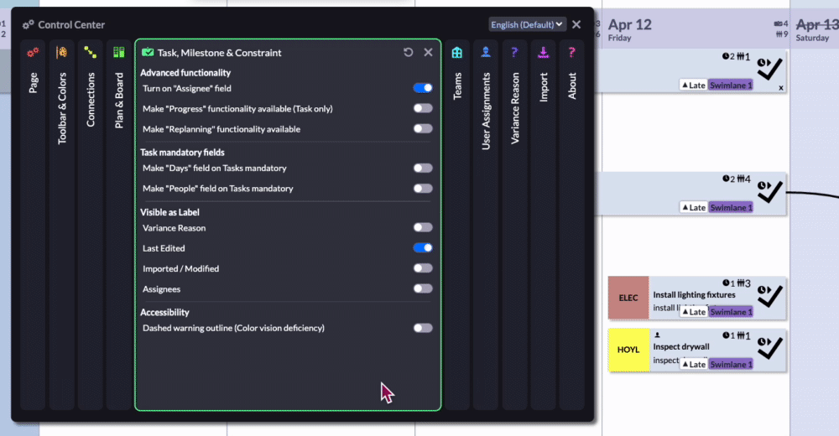
Task: Open the Plan & Board tab icon
Action: (x=119, y=52)
